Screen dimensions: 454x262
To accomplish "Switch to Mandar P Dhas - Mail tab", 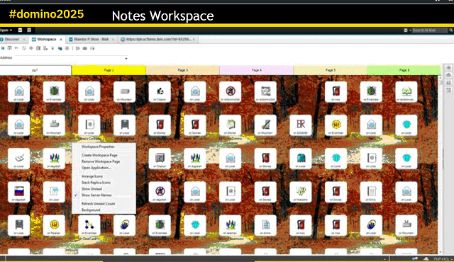I will point(91,39).
